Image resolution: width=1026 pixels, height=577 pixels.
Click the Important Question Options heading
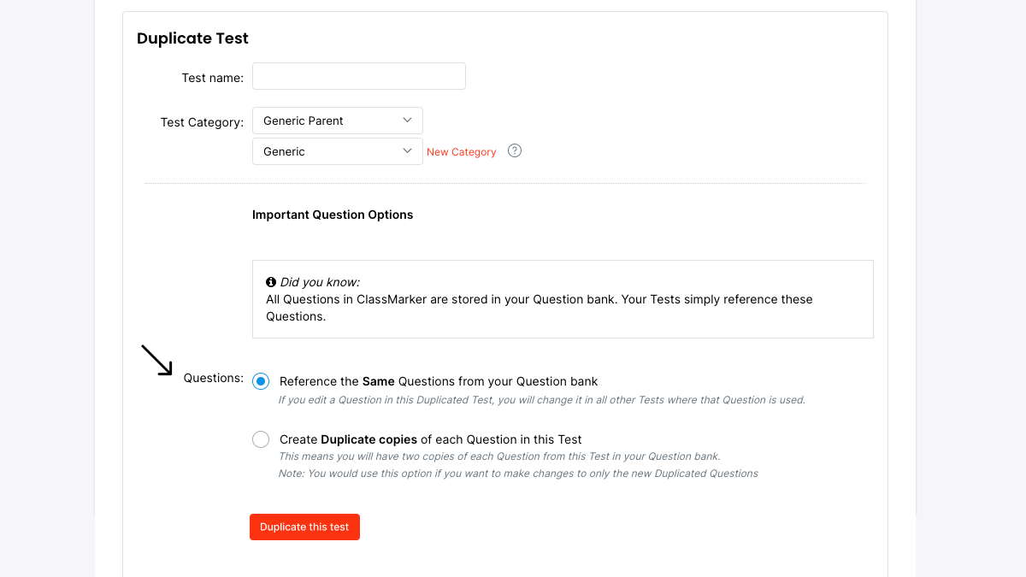(333, 215)
